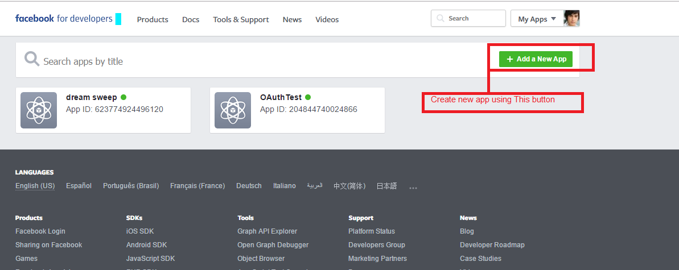679x270 pixels.
Task: Open Object Browser link
Action: 261,258
